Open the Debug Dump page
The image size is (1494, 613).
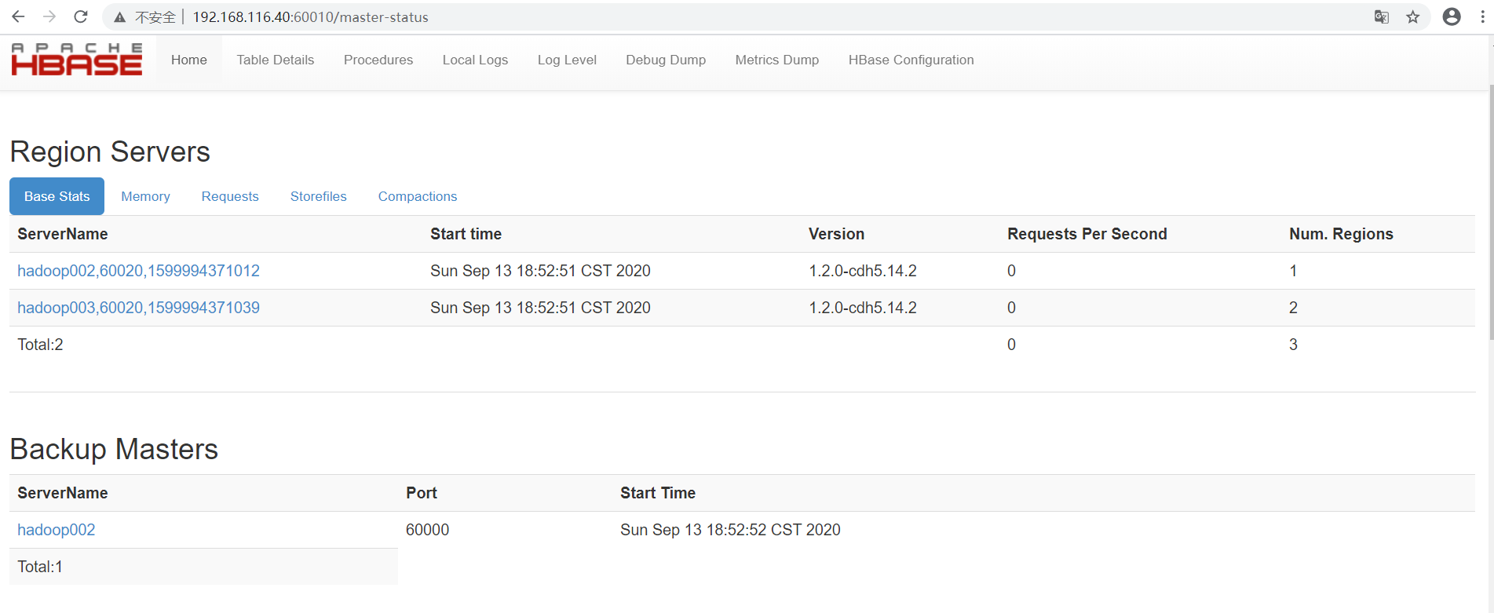pyautogui.click(x=666, y=60)
